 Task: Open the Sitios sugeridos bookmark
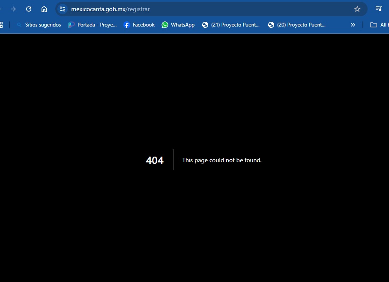39,25
